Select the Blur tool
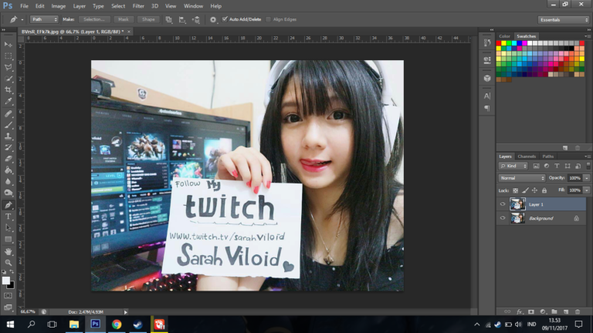The image size is (593, 333). (8, 182)
